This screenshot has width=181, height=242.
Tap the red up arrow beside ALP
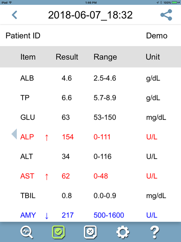click(x=47, y=137)
